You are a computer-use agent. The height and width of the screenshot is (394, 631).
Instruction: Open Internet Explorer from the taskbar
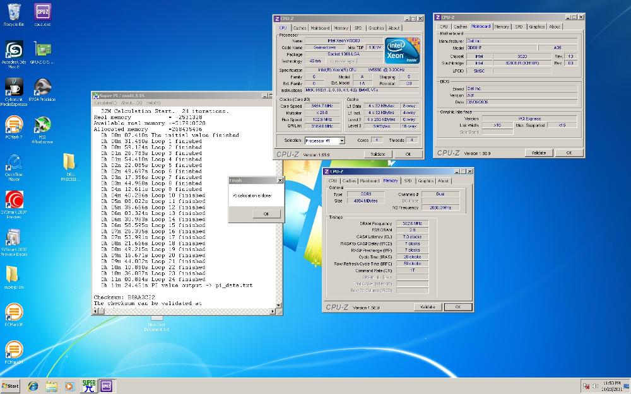[x=33, y=386]
